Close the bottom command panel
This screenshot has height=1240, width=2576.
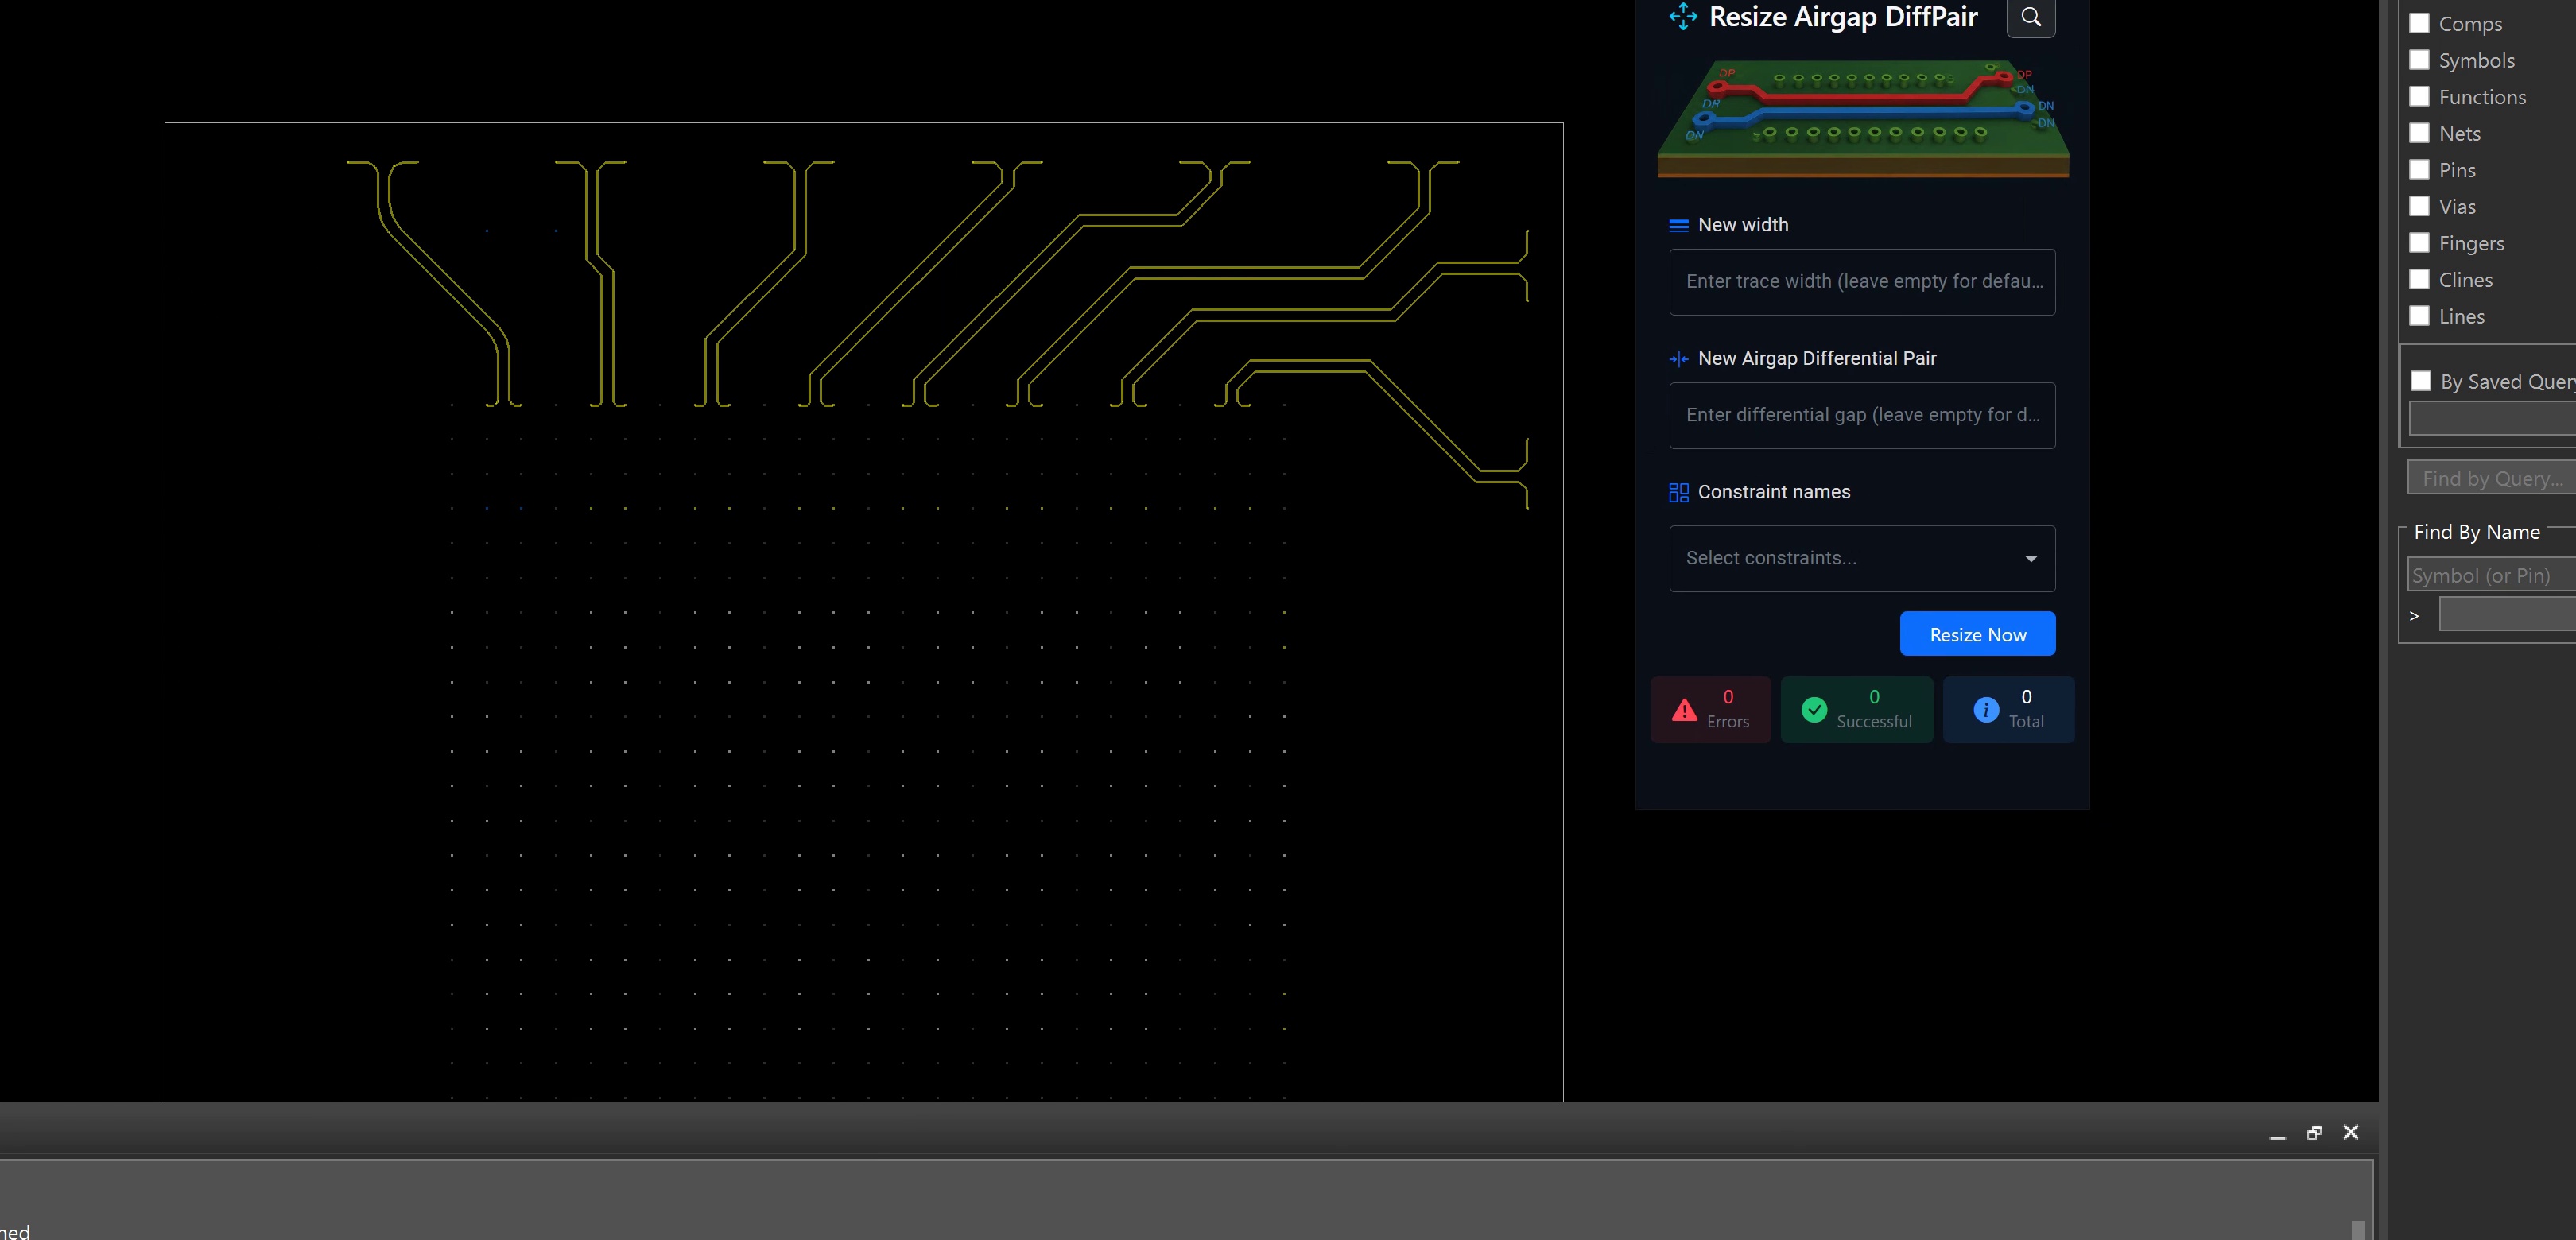(2351, 1132)
